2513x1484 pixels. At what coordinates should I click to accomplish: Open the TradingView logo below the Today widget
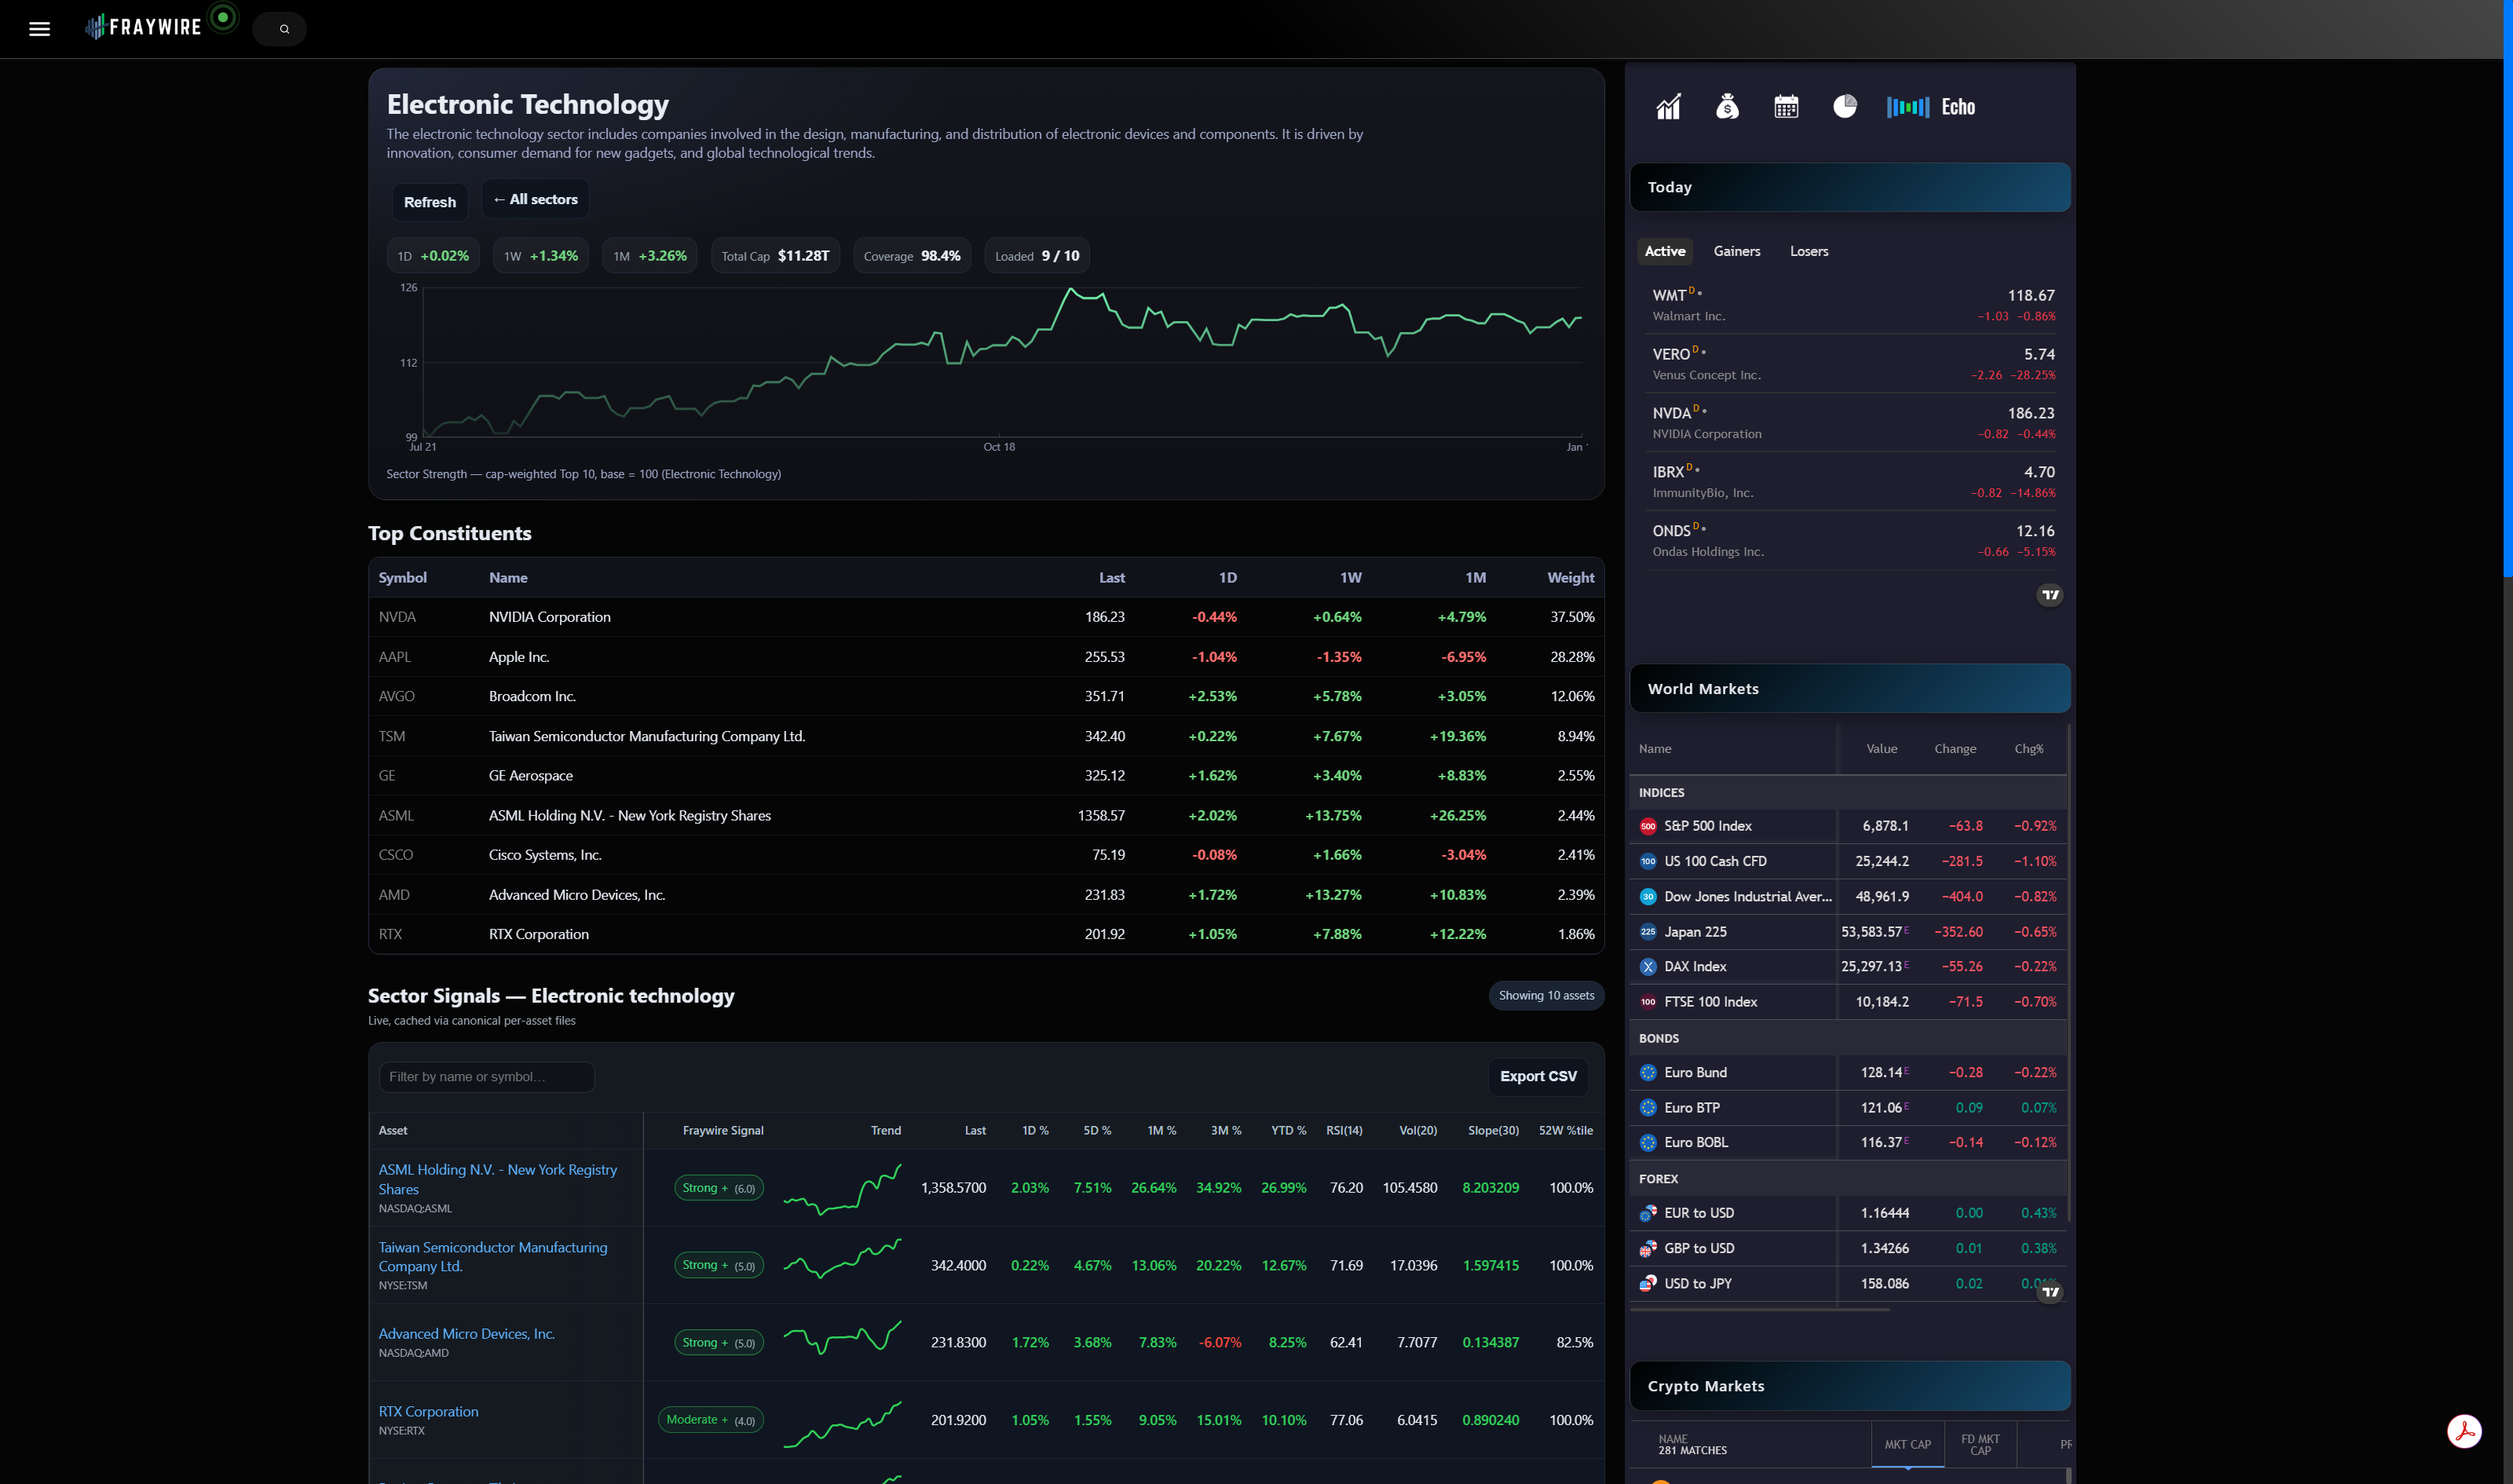tap(2049, 594)
